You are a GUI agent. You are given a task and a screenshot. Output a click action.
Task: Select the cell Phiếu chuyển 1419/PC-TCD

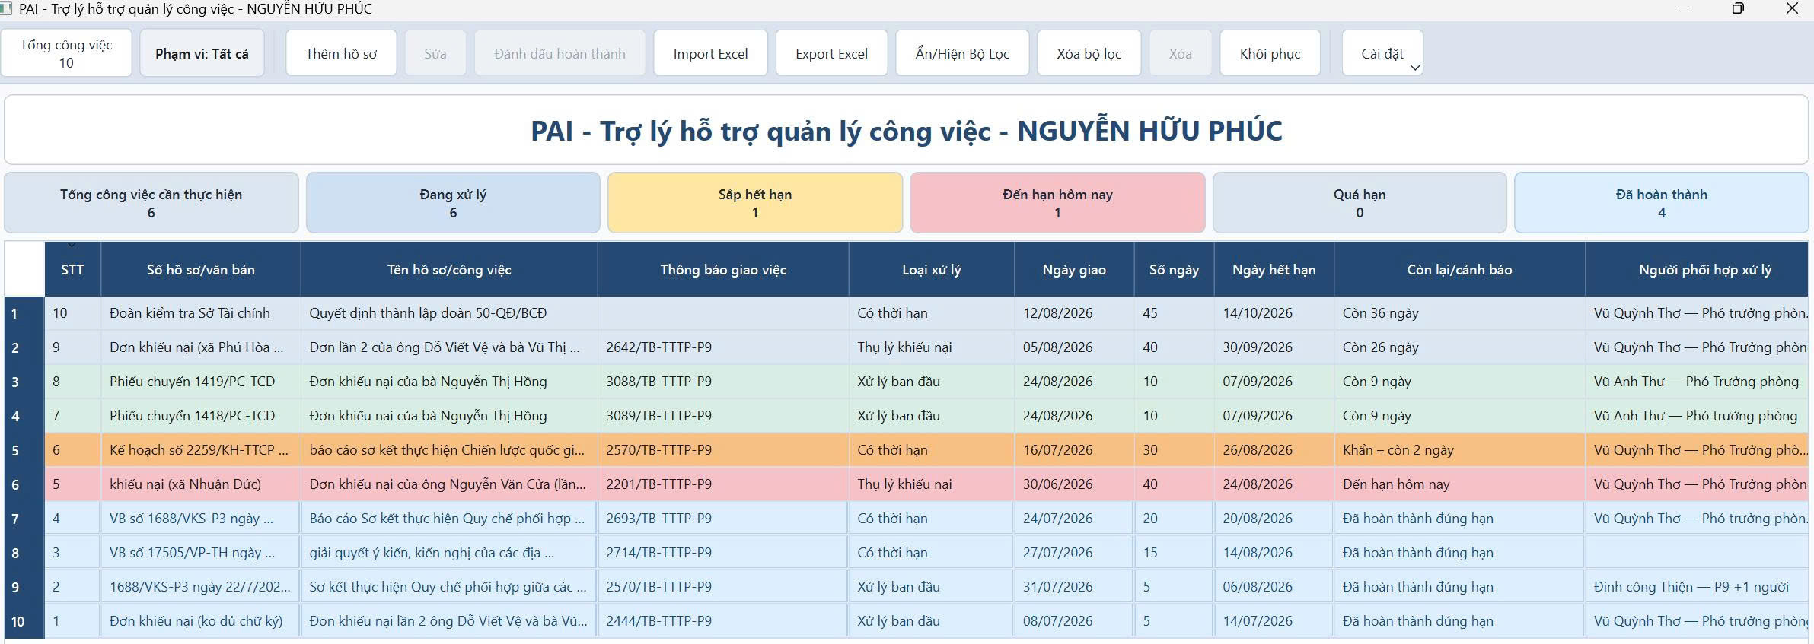tap(201, 382)
